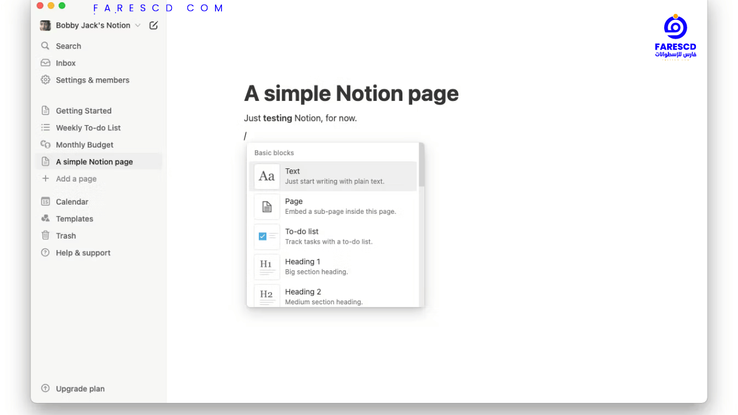This screenshot has height=415, width=738.
Task: Click the H1 Heading 1 icon
Action: point(267,266)
